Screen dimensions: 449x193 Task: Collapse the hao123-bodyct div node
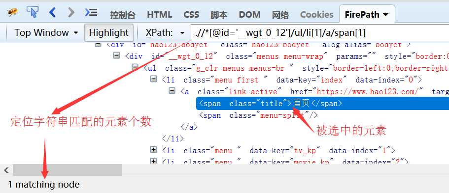click(x=98, y=45)
